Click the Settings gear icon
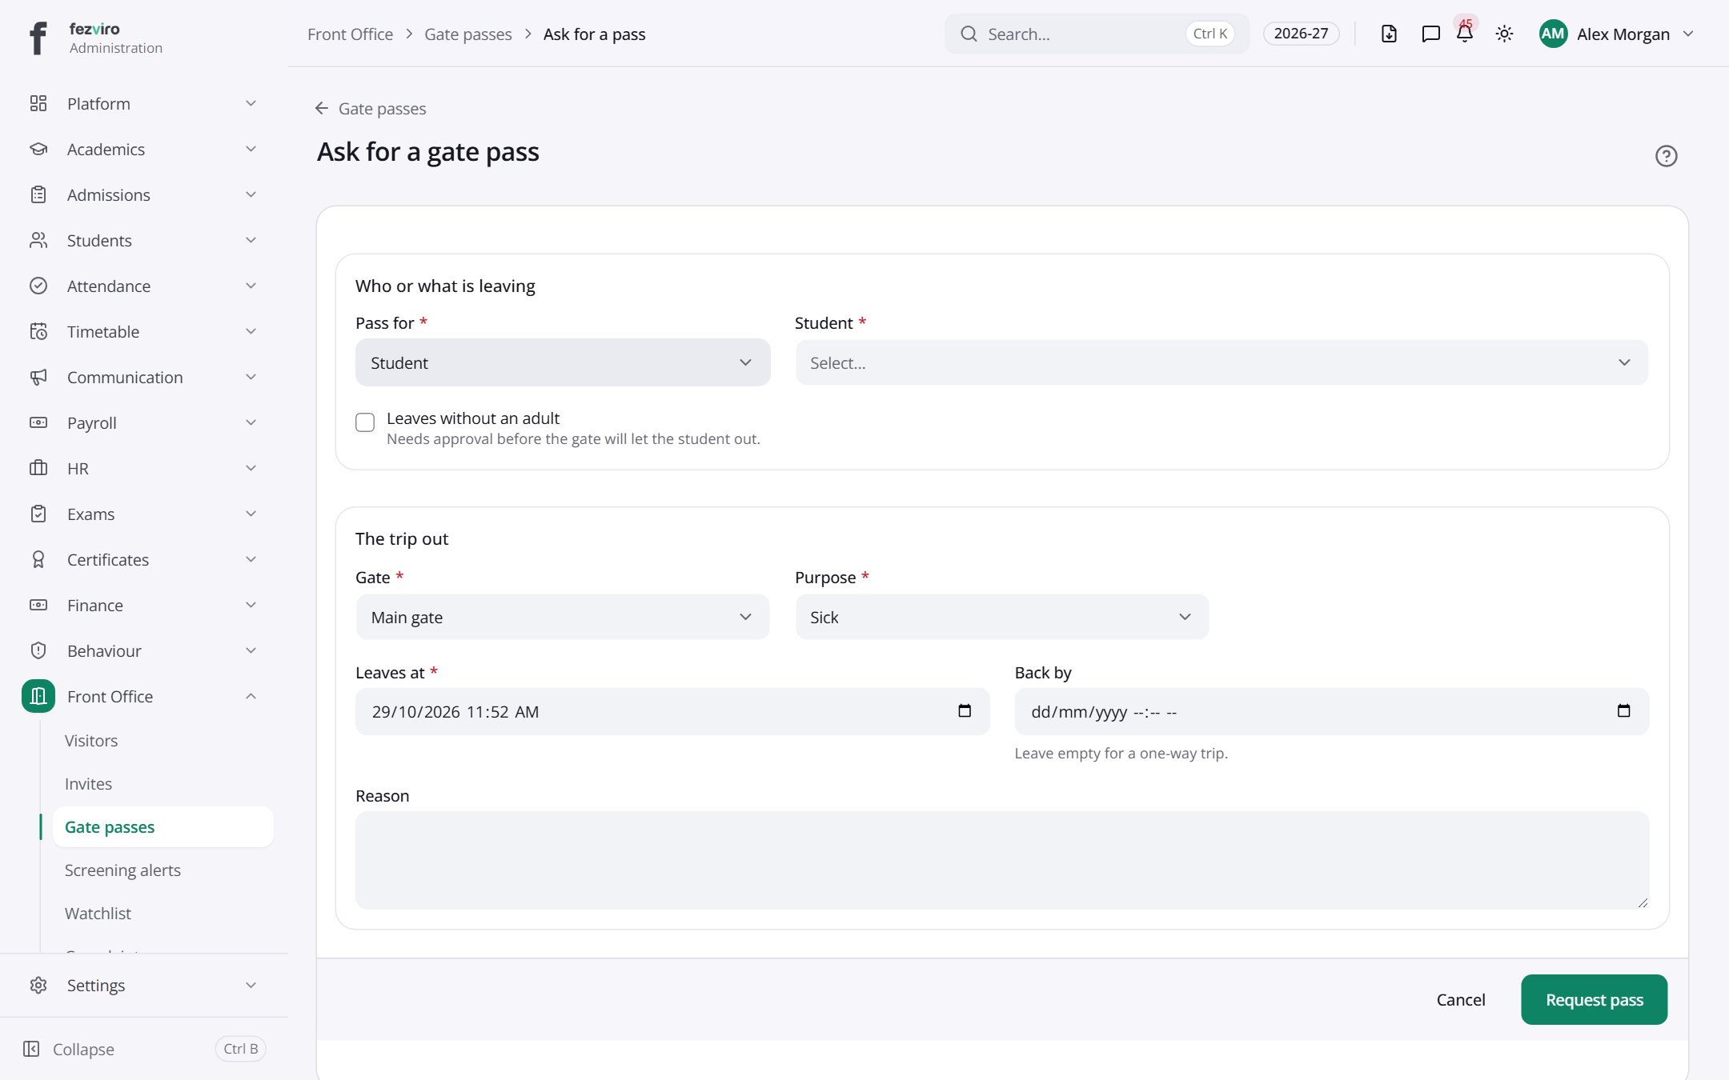 tap(38, 985)
